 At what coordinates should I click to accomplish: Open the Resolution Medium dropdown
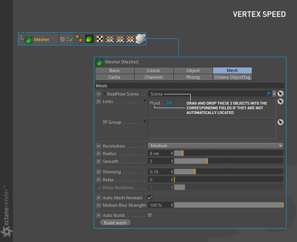point(216,146)
